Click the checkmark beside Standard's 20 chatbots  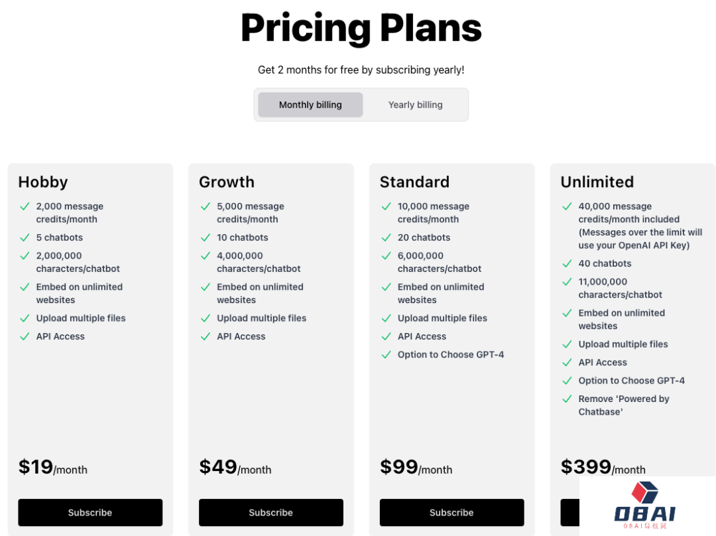click(x=386, y=237)
